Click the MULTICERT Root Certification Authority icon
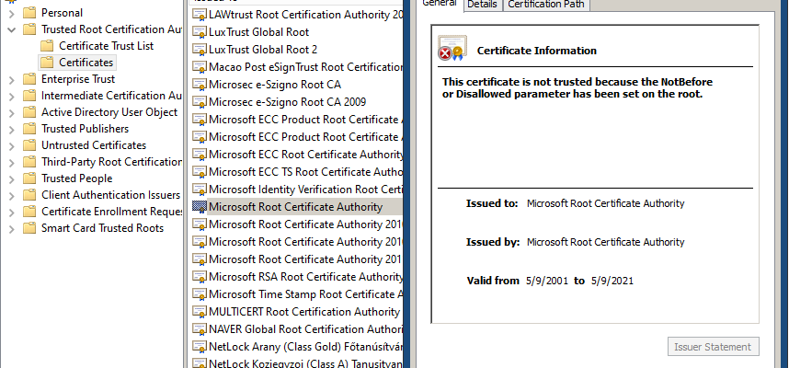This screenshot has height=368, width=789. click(200, 312)
